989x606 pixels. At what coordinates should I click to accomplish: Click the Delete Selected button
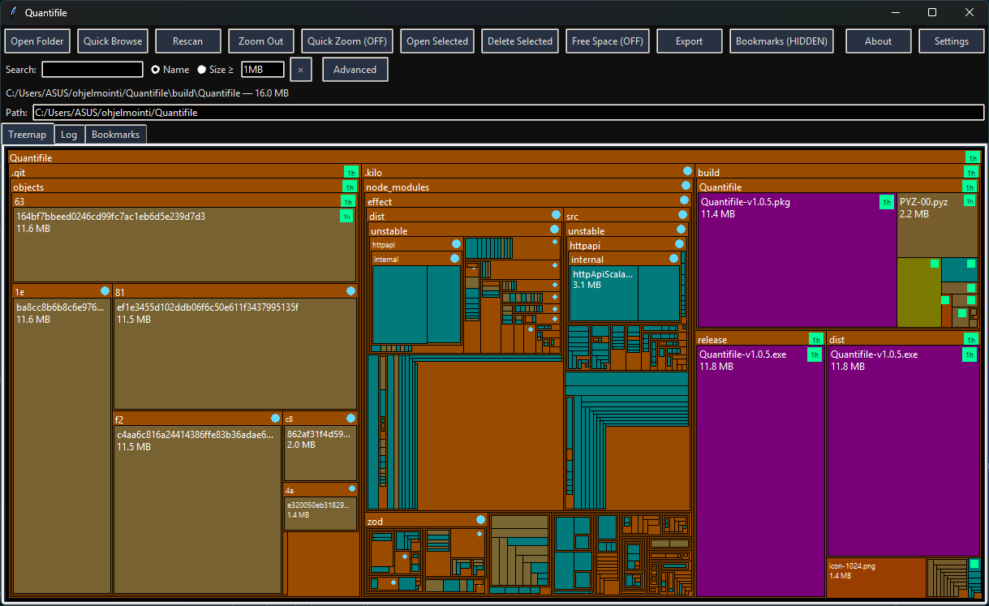520,41
